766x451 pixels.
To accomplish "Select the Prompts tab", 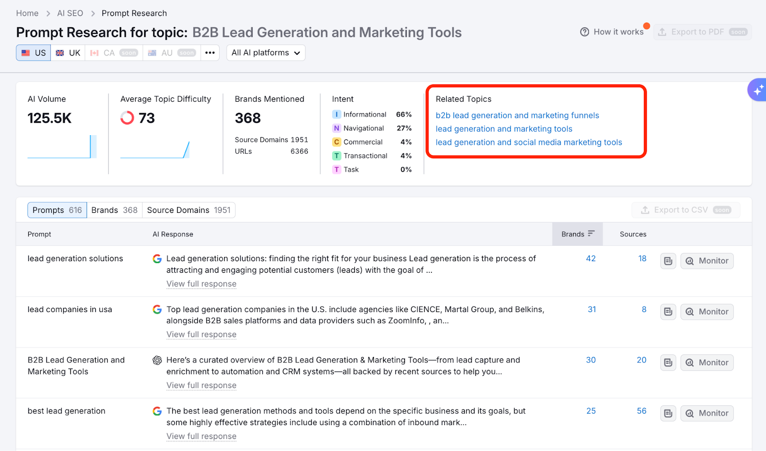I will pyautogui.click(x=57, y=210).
